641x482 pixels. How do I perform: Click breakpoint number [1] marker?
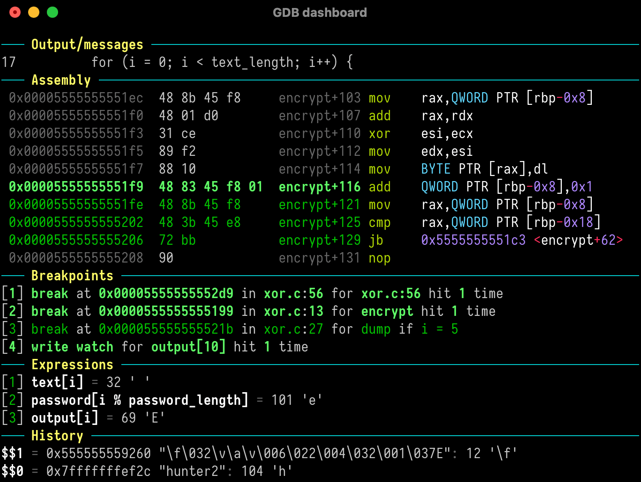point(13,293)
